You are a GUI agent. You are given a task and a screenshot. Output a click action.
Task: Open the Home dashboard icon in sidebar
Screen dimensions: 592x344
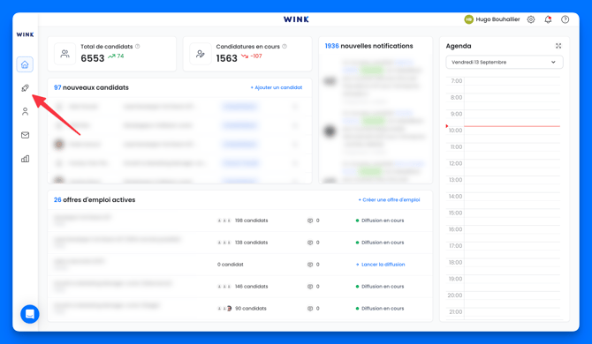pos(25,64)
